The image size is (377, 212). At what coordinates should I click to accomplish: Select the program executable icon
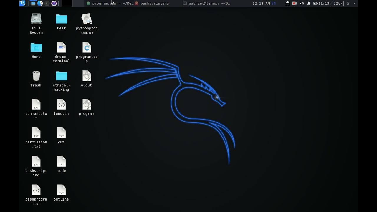click(87, 107)
